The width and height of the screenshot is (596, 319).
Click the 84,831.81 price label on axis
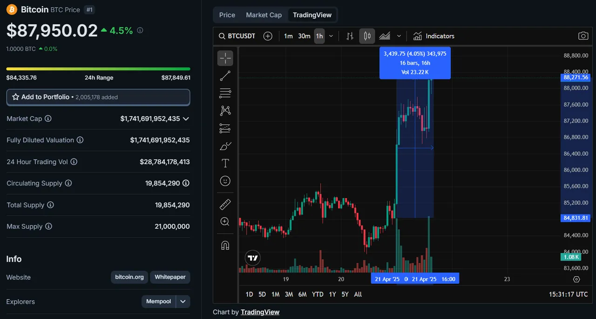tap(576, 218)
